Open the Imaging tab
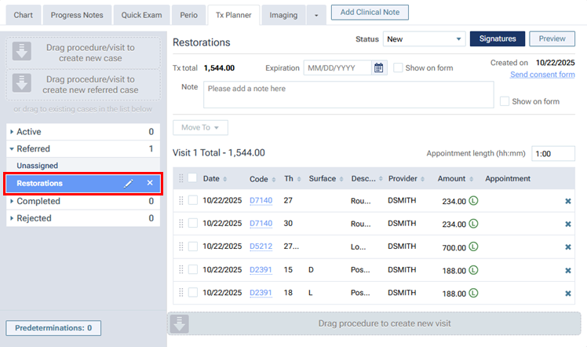The width and height of the screenshot is (587, 347). tap(283, 15)
